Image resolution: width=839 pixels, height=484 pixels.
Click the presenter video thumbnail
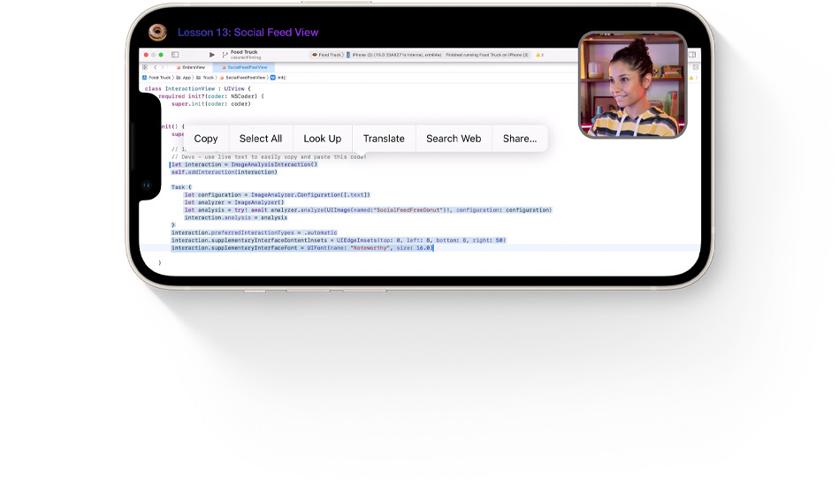[632, 86]
